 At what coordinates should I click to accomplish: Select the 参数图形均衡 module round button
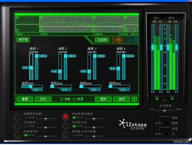tap(17, 116)
